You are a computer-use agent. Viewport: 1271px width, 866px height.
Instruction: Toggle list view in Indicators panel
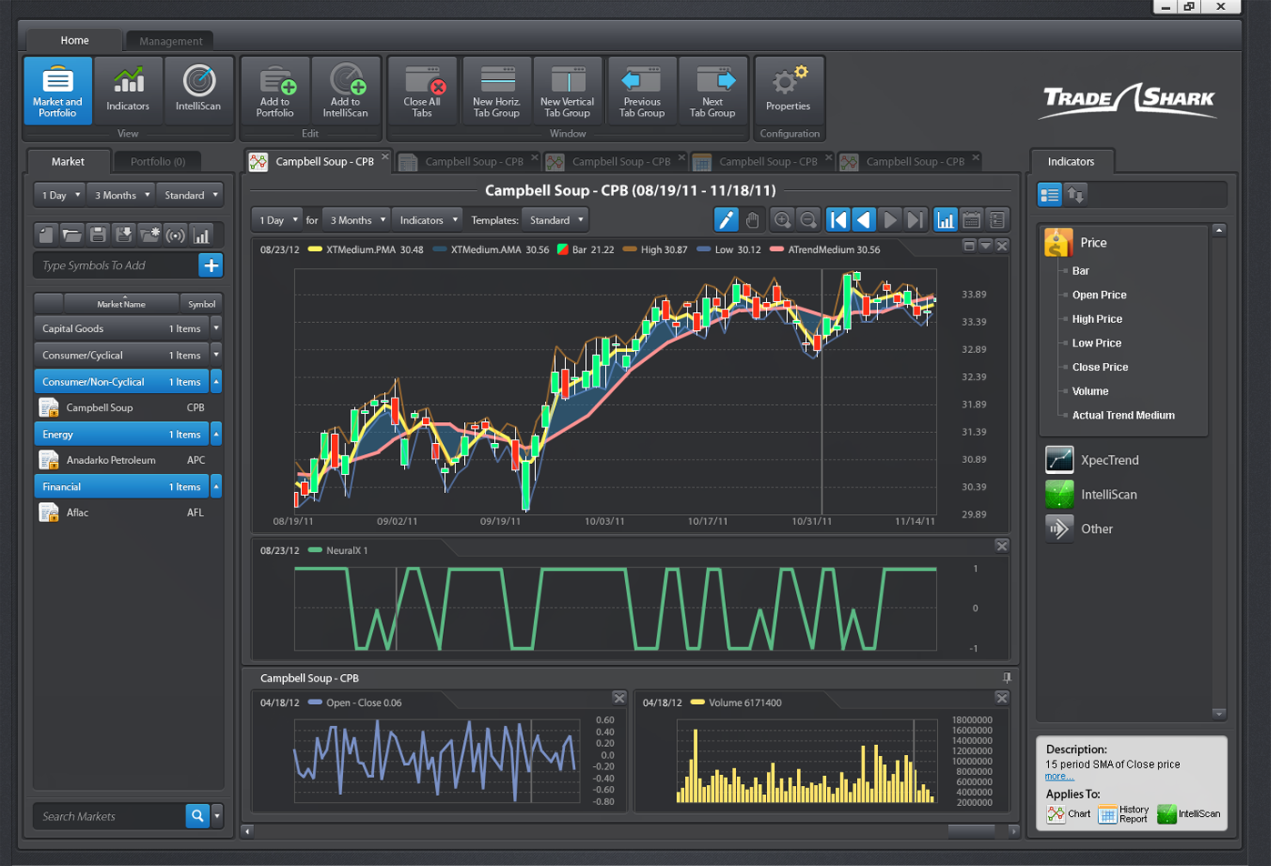pyautogui.click(x=1050, y=195)
